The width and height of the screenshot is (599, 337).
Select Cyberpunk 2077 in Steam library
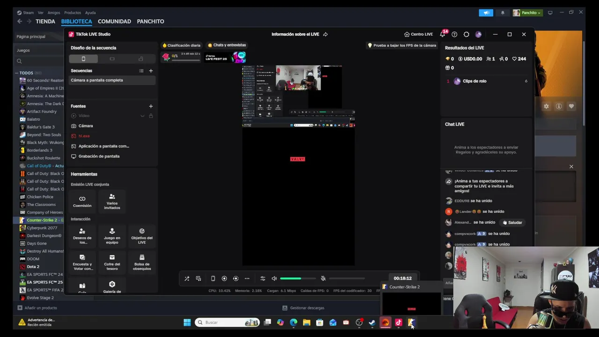[x=42, y=228]
